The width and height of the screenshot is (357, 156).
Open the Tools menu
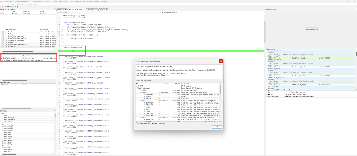pyautogui.click(x=23, y=4)
